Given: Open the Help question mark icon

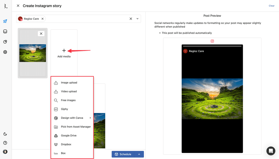Looking at the screenshot, I should pyautogui.click(x=5, y=143).
